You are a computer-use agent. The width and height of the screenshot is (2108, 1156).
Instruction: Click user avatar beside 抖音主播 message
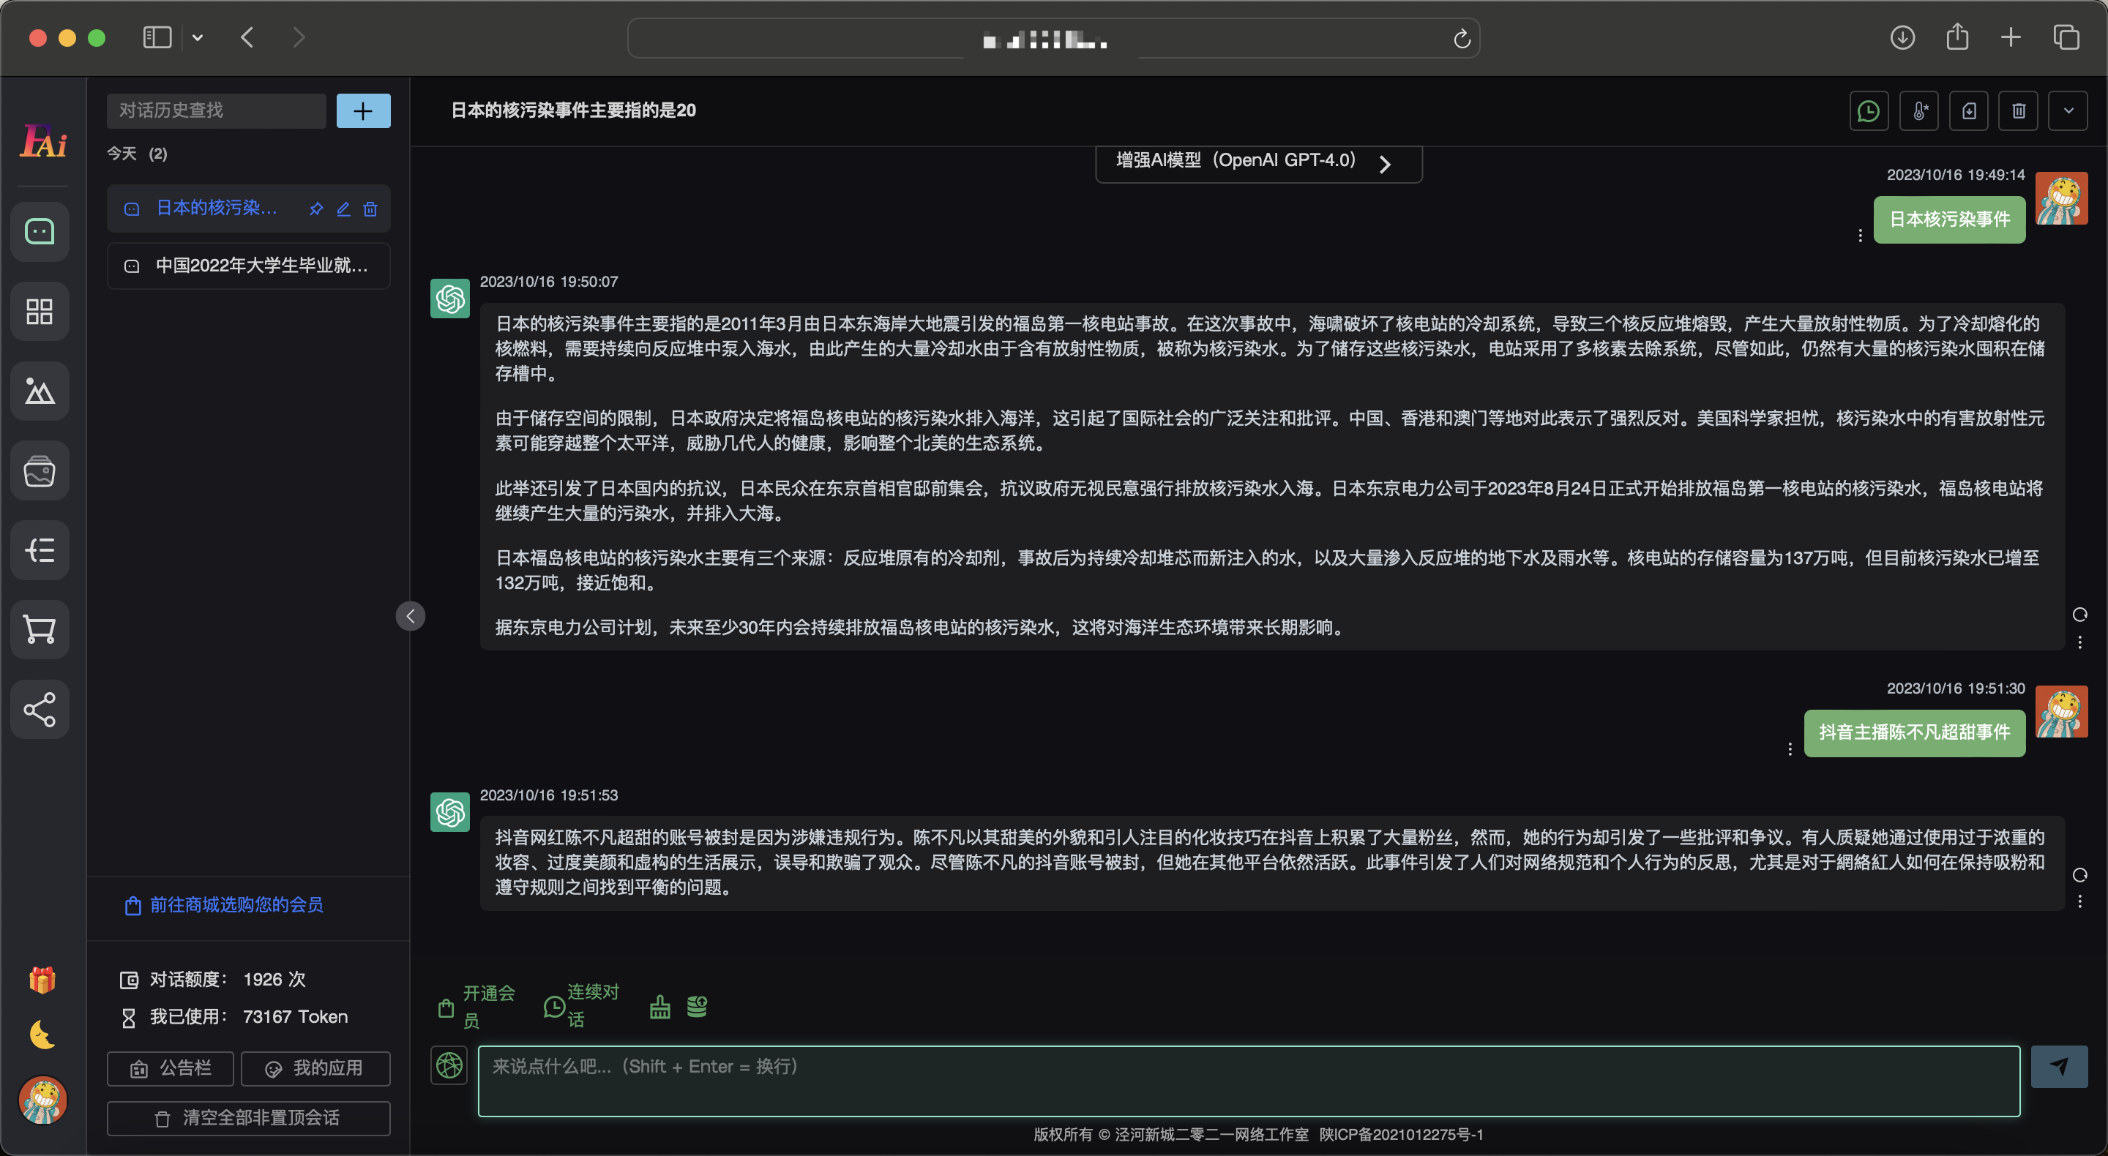[x=2061, y=712]
